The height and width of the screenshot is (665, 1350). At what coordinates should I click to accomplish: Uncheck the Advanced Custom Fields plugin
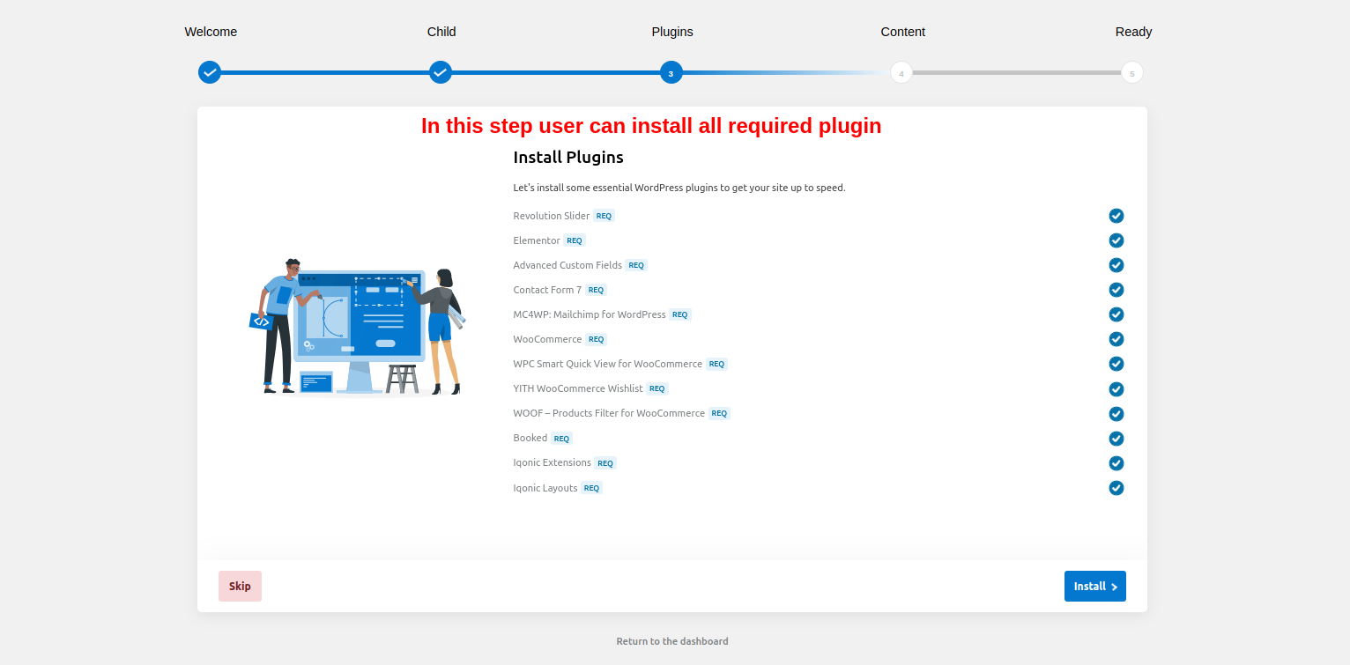(1116, 265)
